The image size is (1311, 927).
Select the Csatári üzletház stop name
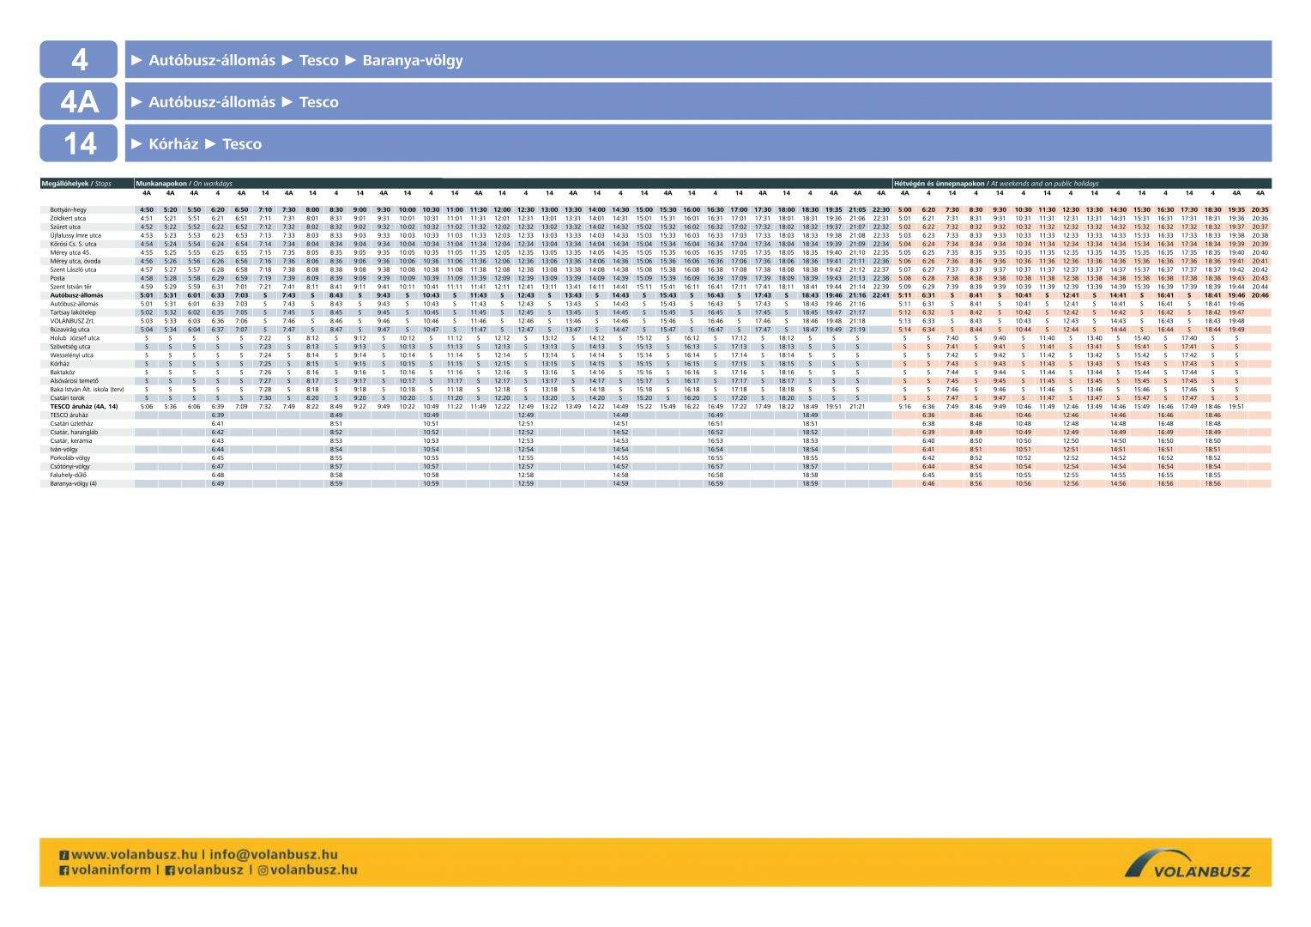point(73,424)
